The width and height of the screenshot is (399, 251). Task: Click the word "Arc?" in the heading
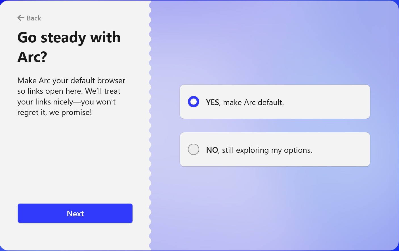[x=32, y=57]
